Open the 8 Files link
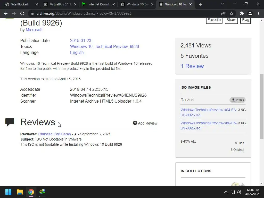The image size is (264, 198). point(240,143)
